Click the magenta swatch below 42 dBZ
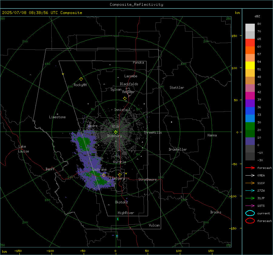 (250, 96)
